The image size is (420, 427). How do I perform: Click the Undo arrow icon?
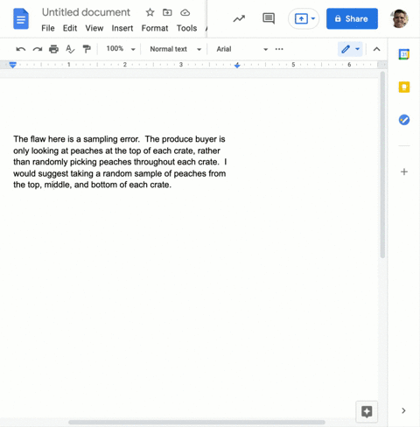pyautogui.click(x=21, y=49)
